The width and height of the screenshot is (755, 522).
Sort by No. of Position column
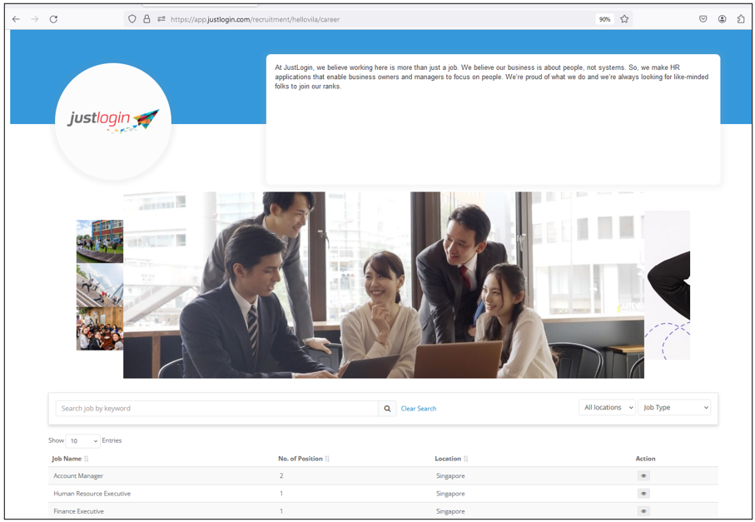[303, 459]
